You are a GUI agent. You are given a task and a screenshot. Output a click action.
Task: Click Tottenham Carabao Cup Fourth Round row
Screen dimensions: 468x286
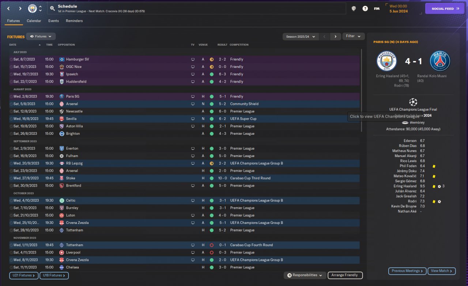(184, 245)
